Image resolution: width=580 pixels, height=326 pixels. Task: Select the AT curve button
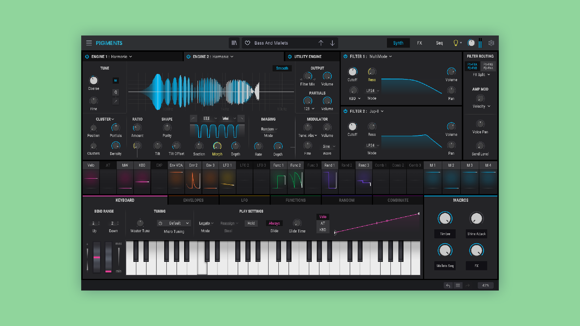323,223
